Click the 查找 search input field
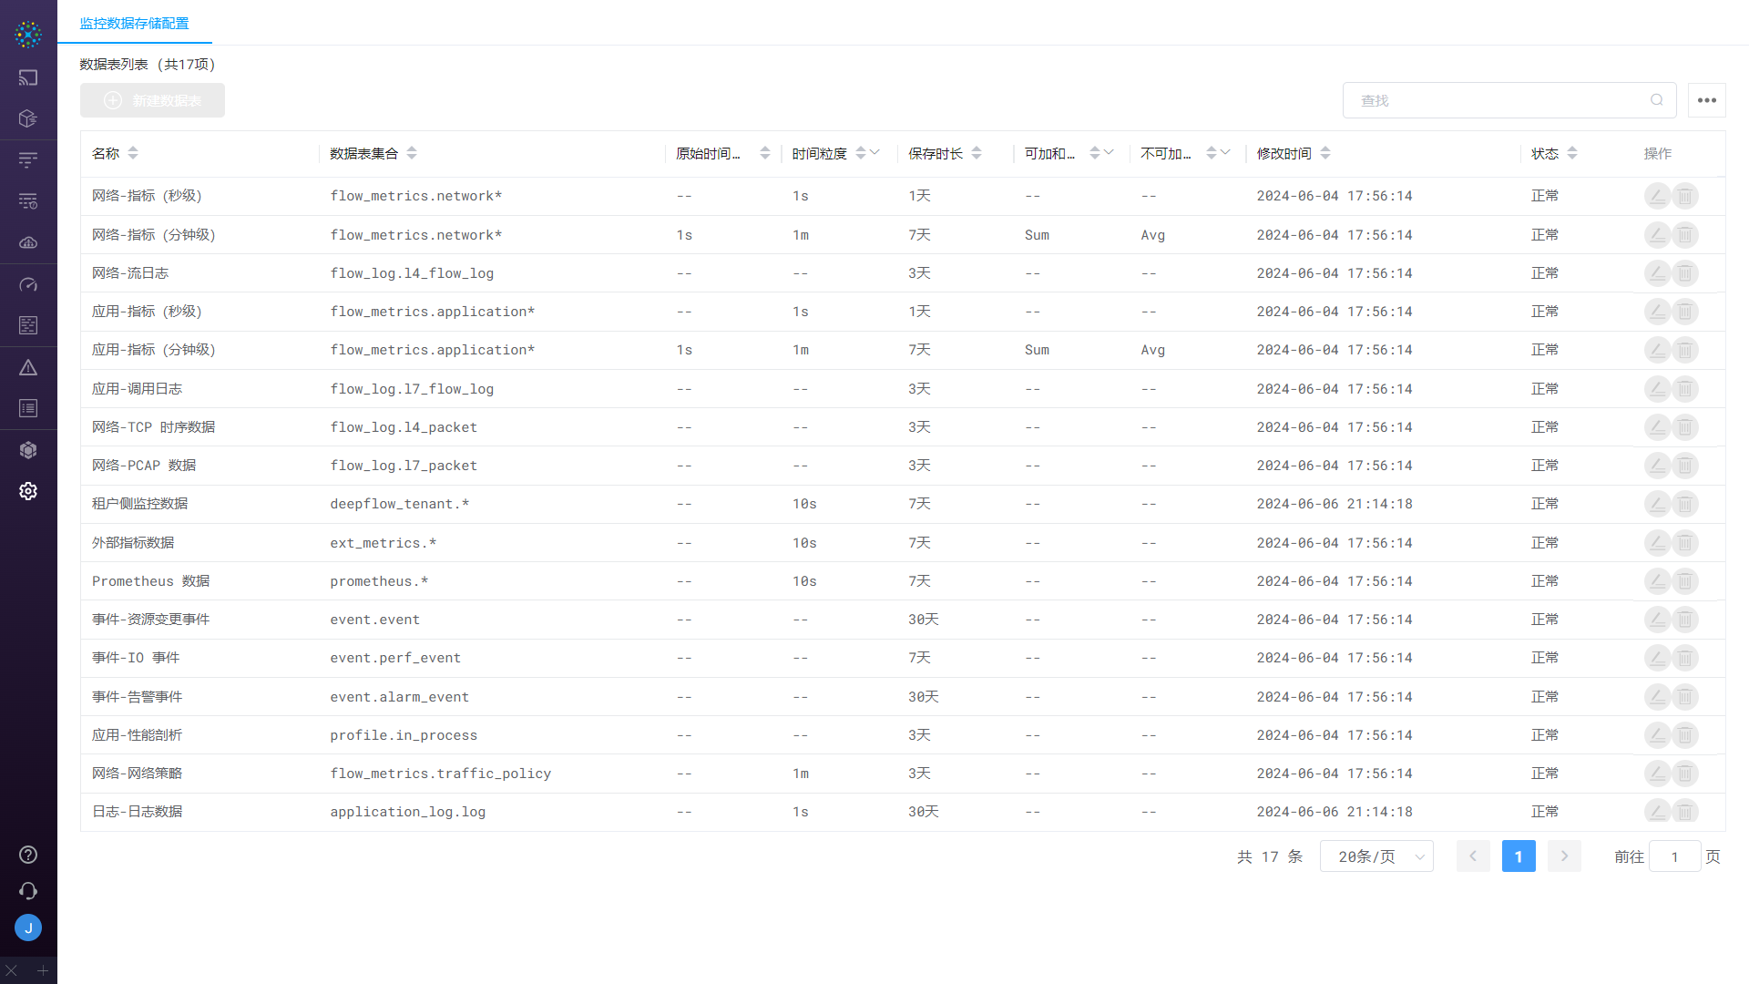 coord(1494,100)
